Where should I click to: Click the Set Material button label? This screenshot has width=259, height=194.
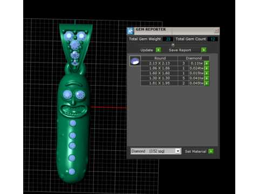point(195,151)
